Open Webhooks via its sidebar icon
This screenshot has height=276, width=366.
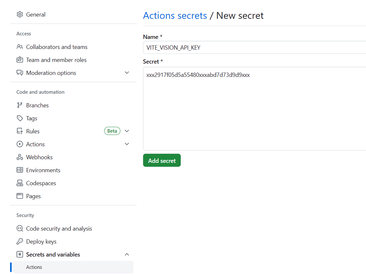click(x=20, y=157)
